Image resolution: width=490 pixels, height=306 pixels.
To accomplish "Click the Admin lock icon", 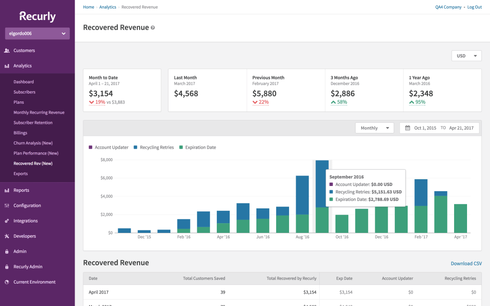I will pos(7,251).
